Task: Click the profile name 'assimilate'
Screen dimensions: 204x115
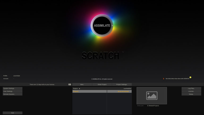Action: point(17,76)
